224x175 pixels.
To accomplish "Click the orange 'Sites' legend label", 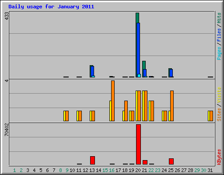I will click(x=219, y=115).
